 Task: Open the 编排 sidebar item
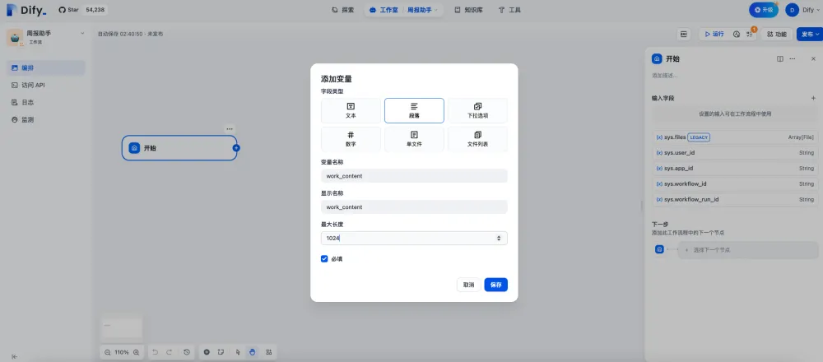(x=45, y=67)
